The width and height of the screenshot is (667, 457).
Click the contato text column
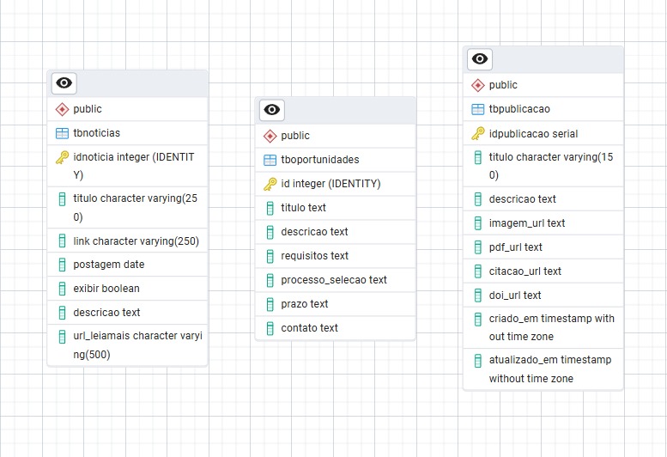pos(309,328)
